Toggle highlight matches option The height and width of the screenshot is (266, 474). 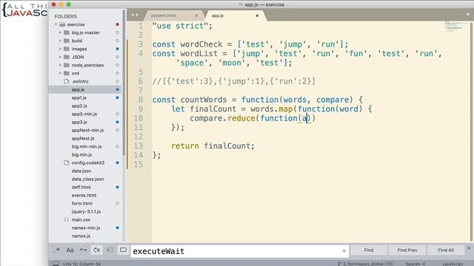click(123, 250)
